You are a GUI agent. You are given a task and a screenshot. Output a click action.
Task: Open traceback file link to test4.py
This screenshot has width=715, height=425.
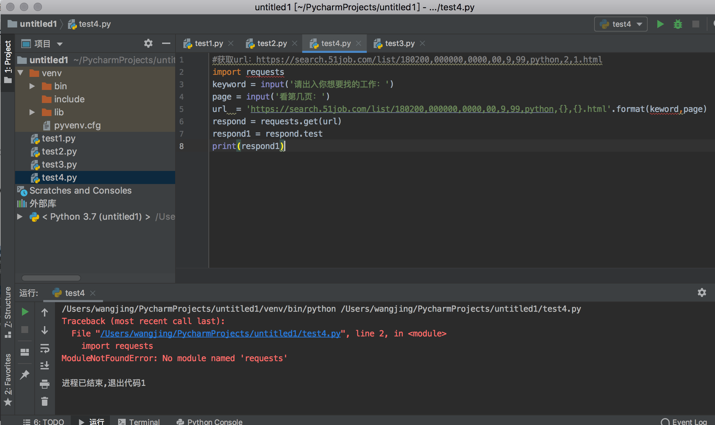pos(220,333)
